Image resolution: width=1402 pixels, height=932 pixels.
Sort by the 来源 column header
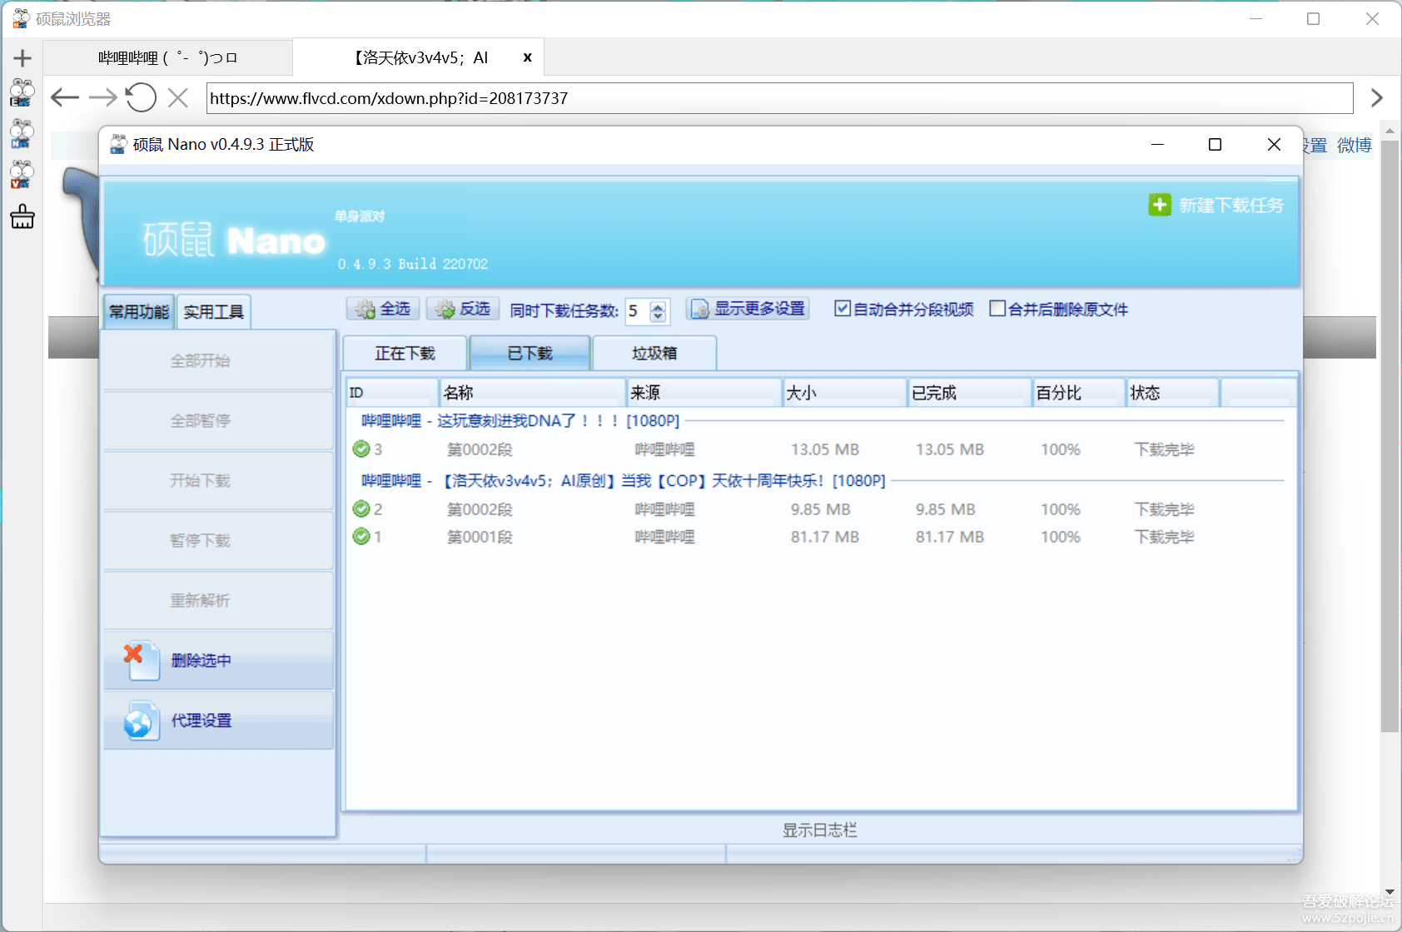click(x=704, y=393)
